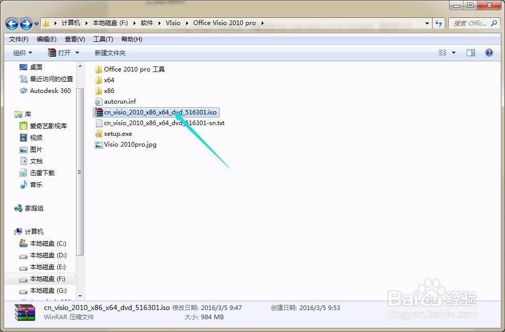The width and height of the screenshot is (505, 332).
Task: Open the 音乐 library
Action: point(31,184)
